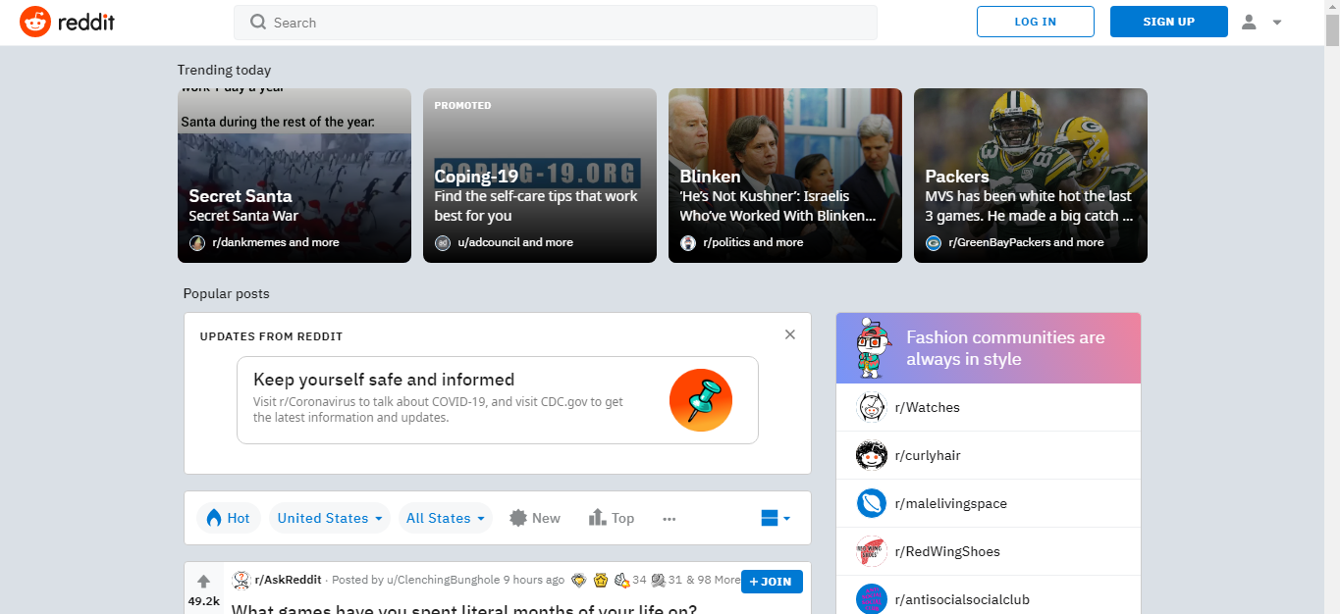Open the Secret Santa trending card
The width and height of the screenshot is (1340, 614).
[x=295, y=176]
